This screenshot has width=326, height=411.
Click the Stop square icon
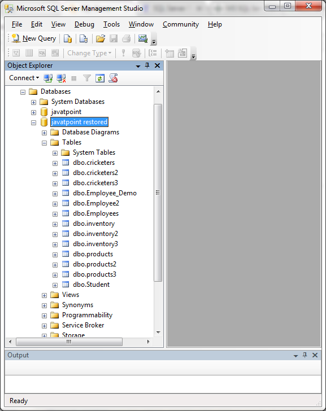(x=74, y=78)
